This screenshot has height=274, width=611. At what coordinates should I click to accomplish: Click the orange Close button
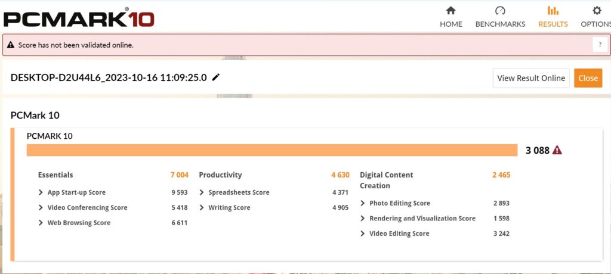tap(588, 78)
